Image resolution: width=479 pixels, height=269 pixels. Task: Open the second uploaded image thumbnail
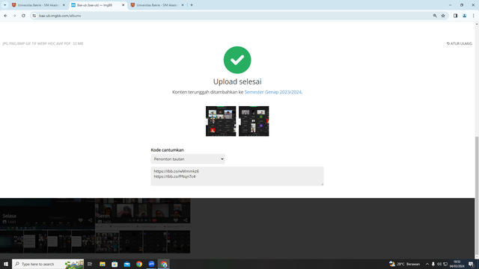(x=254, y=121)
